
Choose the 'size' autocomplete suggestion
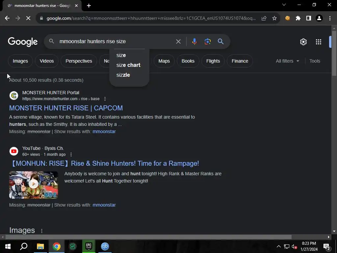point(129,55)
